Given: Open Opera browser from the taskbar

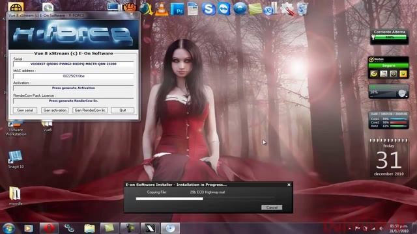Looking at the screenshot, I should pyautogui.click(x=49, y=228).
